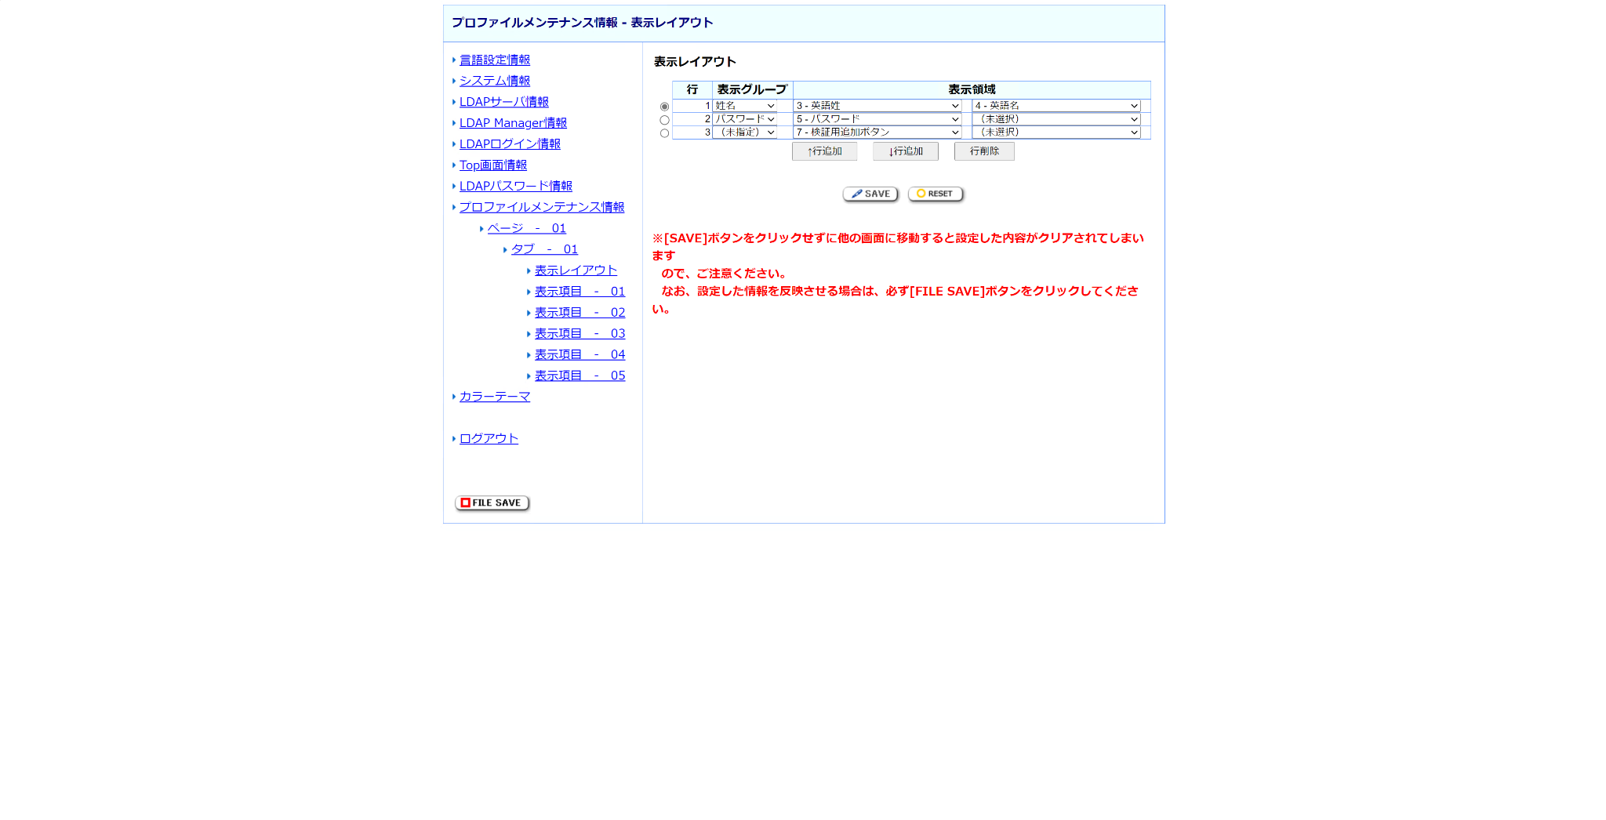
Task: Open the 表示項目 - 03 page
Action: pos(580,332)
